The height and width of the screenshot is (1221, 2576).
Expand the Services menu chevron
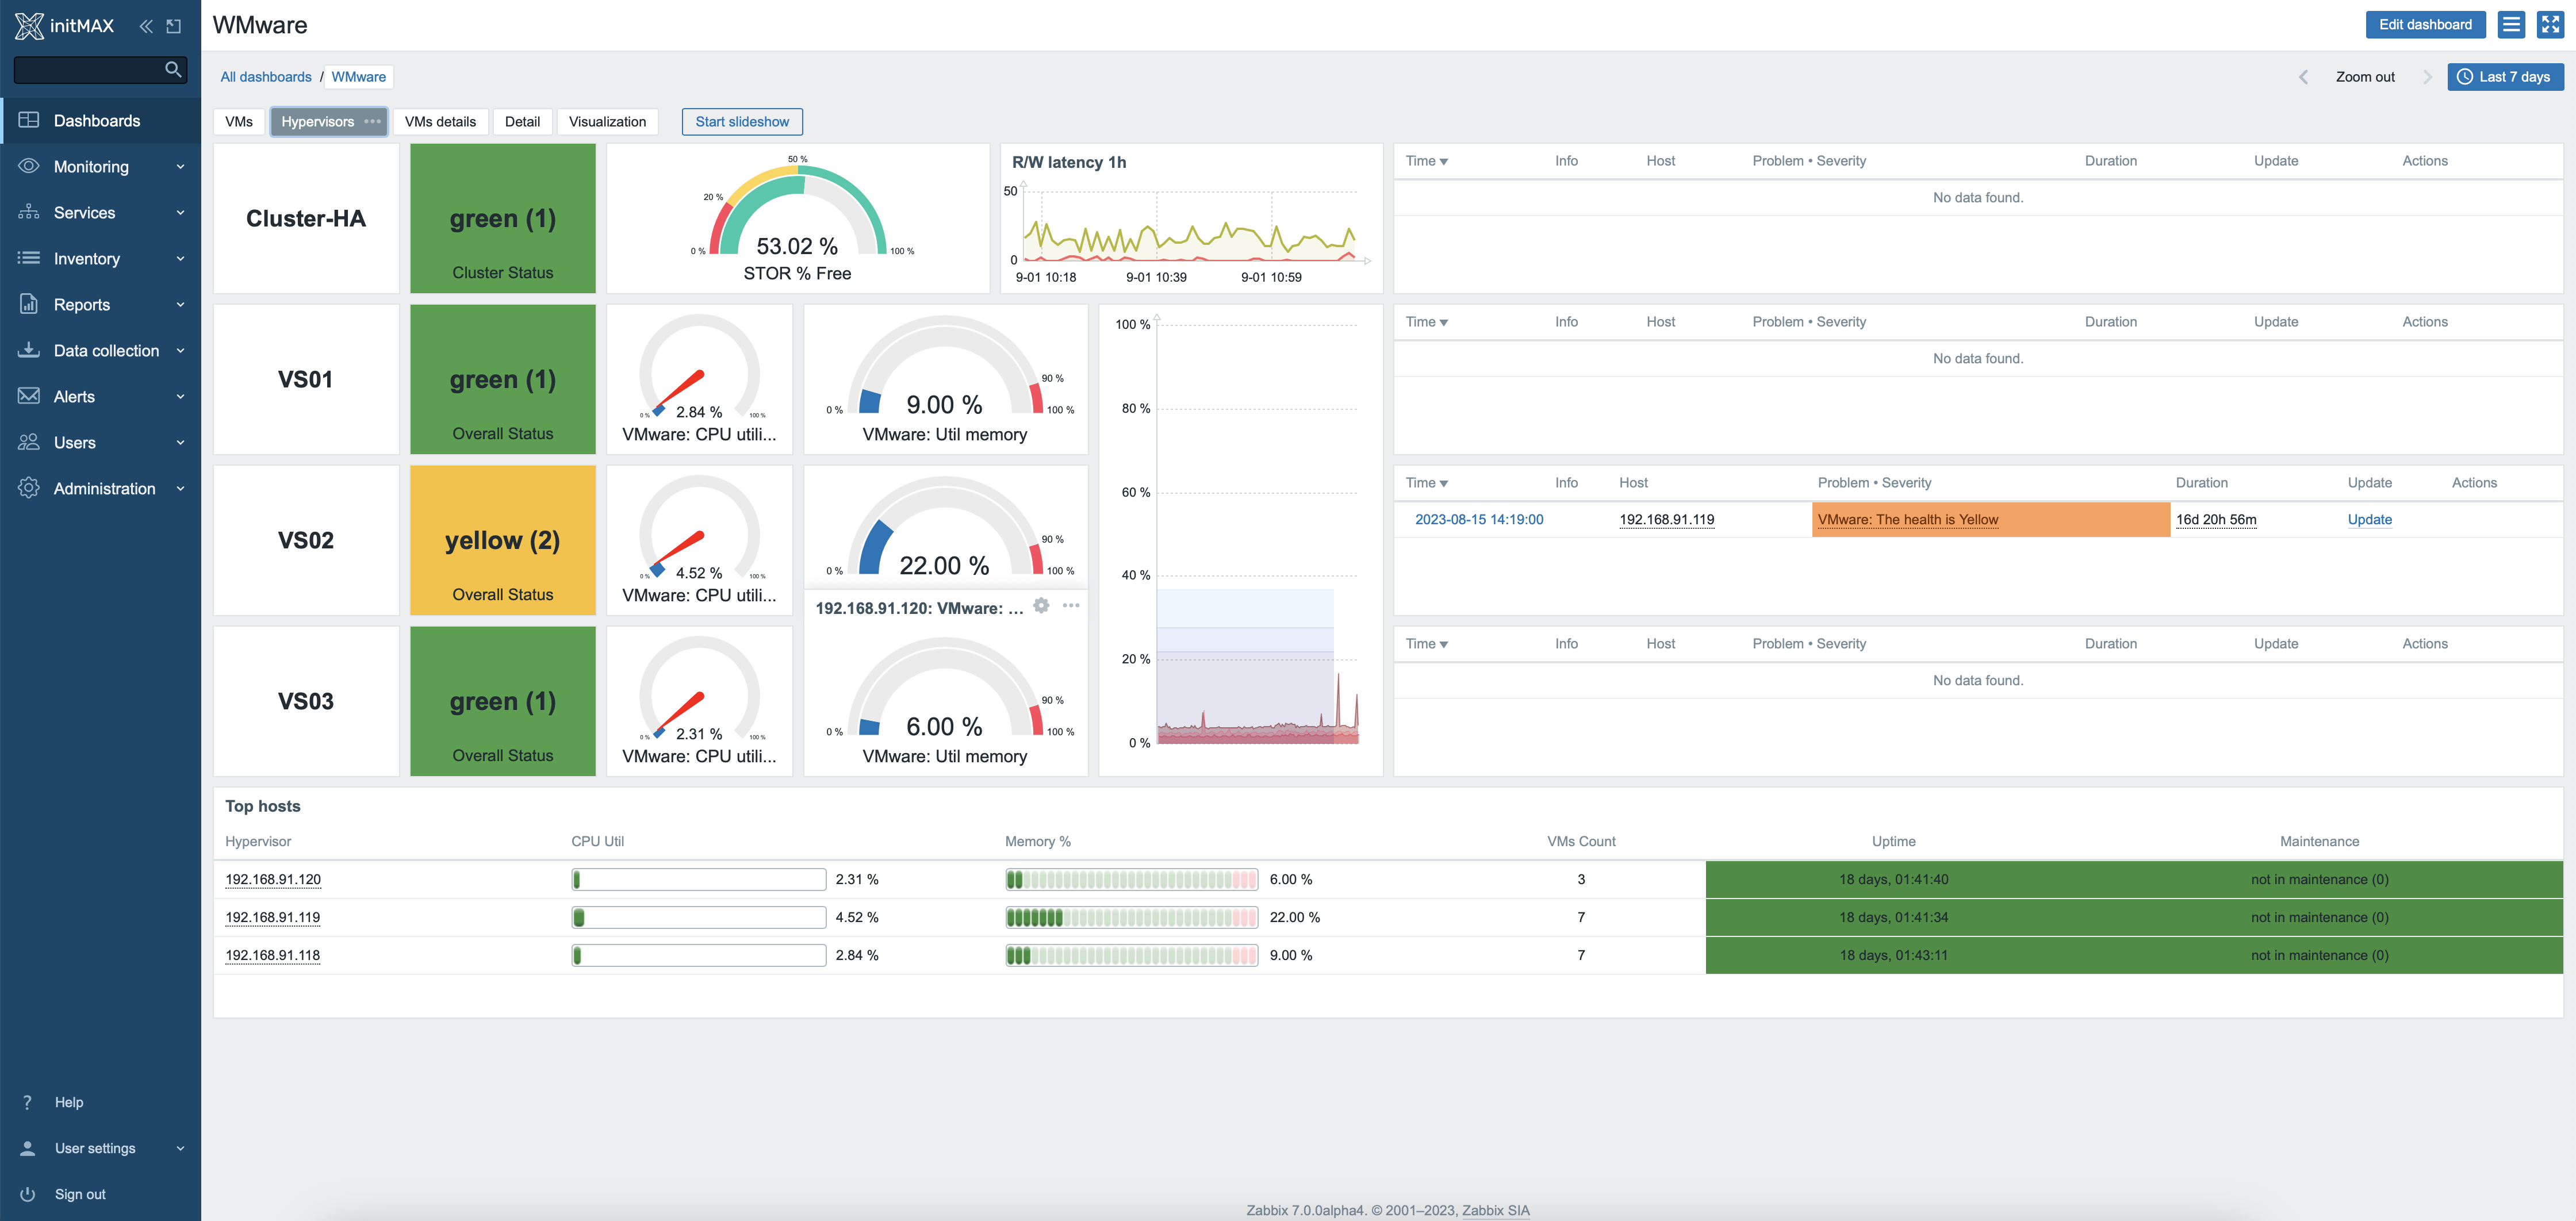180,212
